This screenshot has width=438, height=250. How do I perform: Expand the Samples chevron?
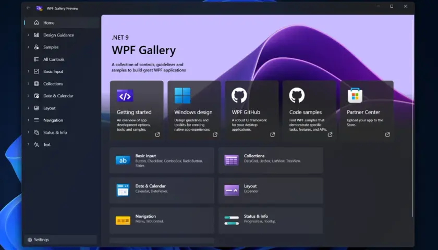(x=28, y=47)
